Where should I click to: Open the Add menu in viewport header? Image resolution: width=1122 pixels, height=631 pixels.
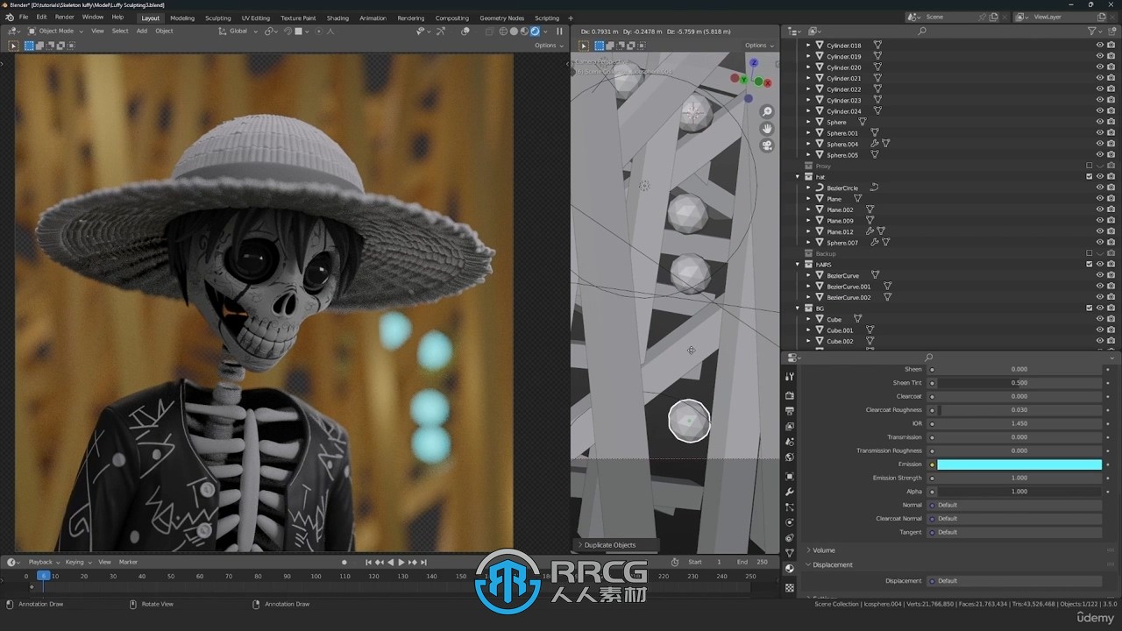(x=141, y=32)
